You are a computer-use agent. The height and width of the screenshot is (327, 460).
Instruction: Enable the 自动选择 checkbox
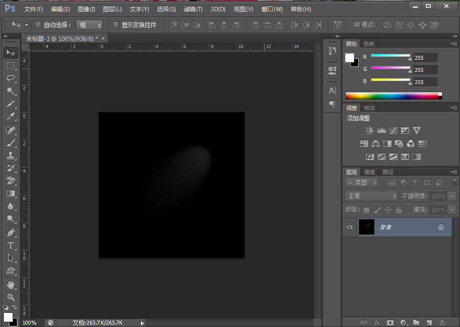tap(38, 25)
